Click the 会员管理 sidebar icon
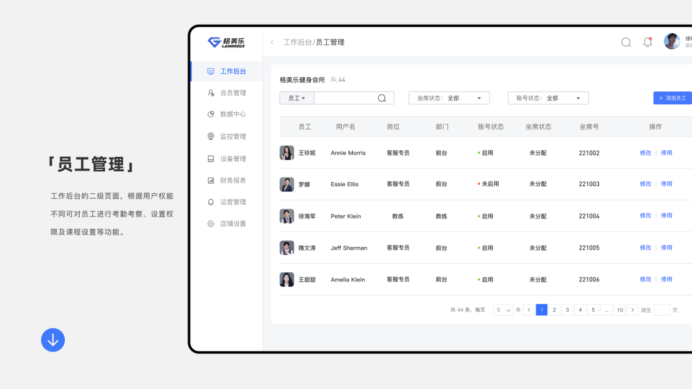Image resolution: width=692 pixels, height=389 pixels. point(211,93)
